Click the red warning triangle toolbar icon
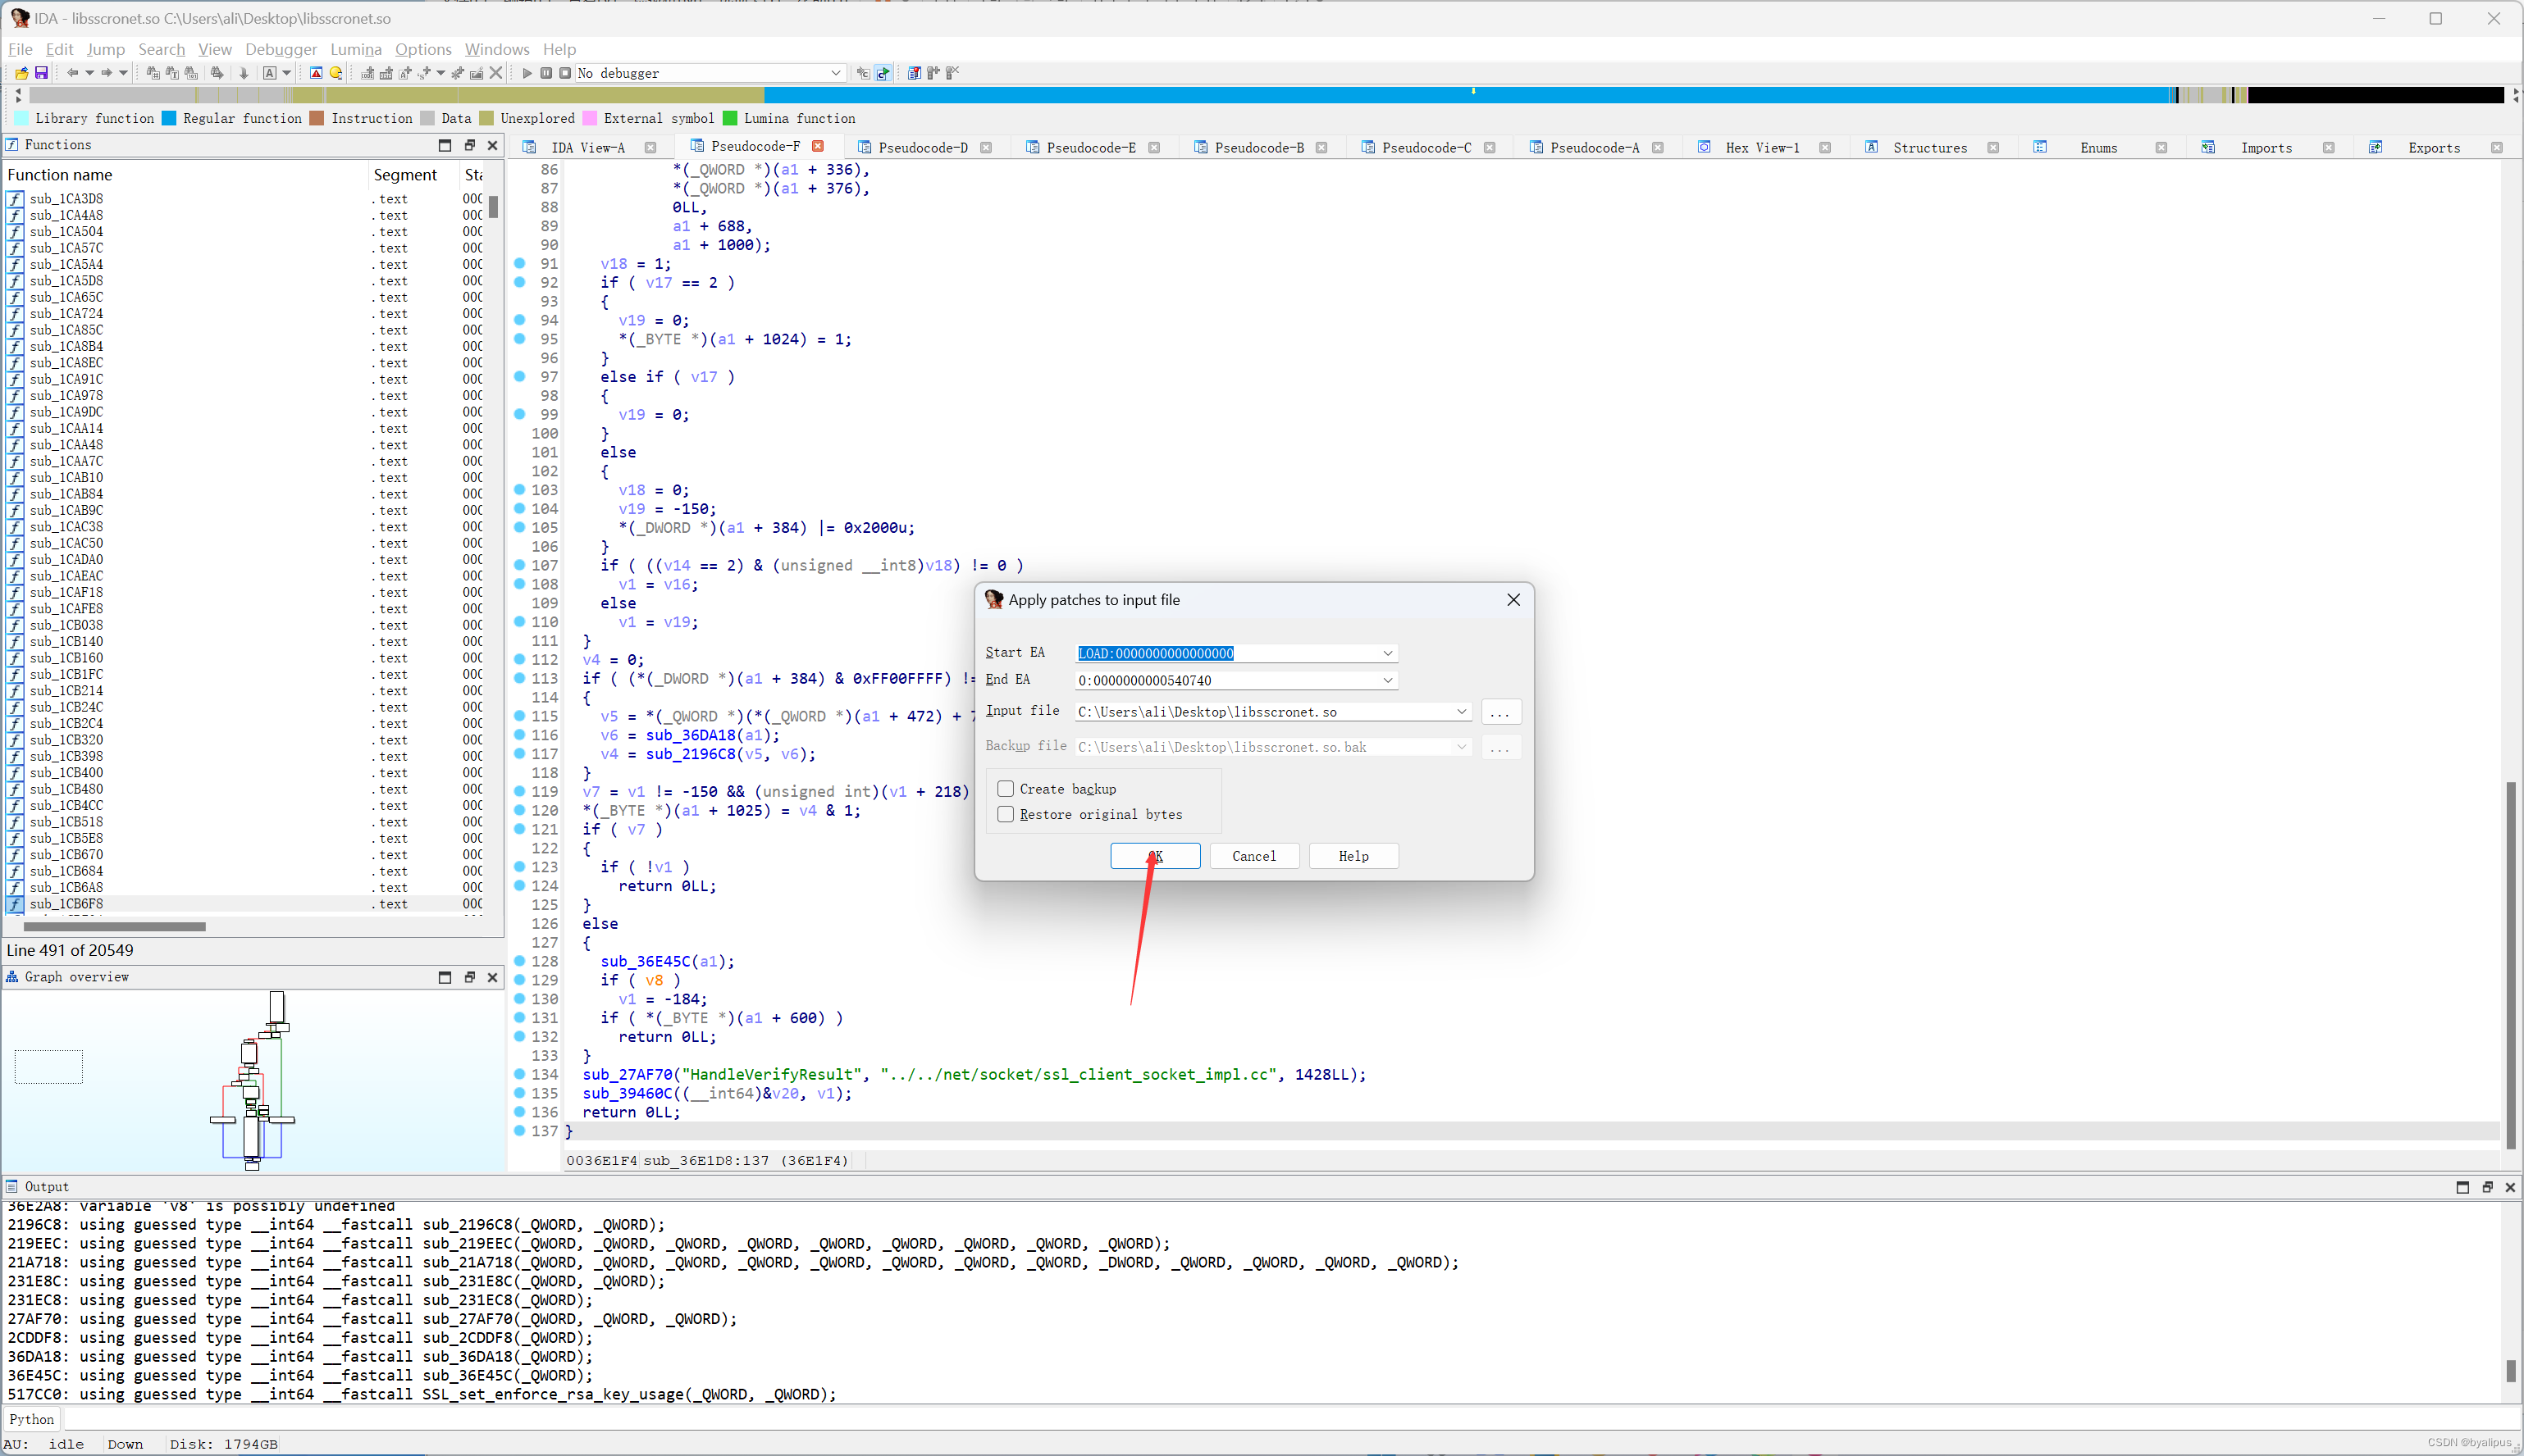 tap(316, 73)
